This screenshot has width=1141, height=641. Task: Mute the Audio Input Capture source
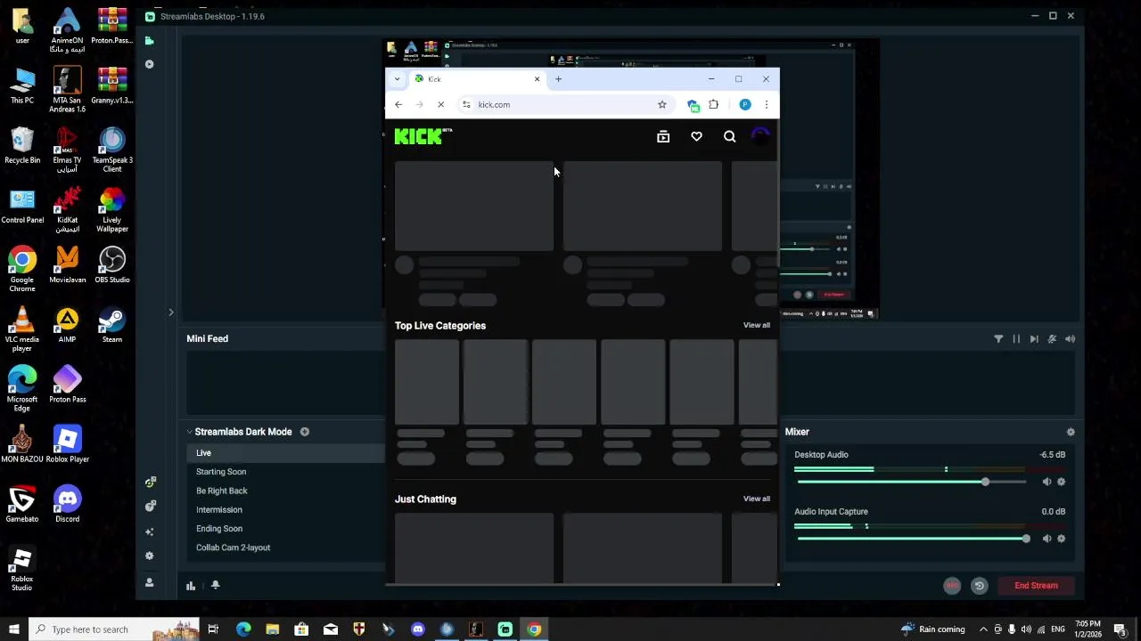1047,539
